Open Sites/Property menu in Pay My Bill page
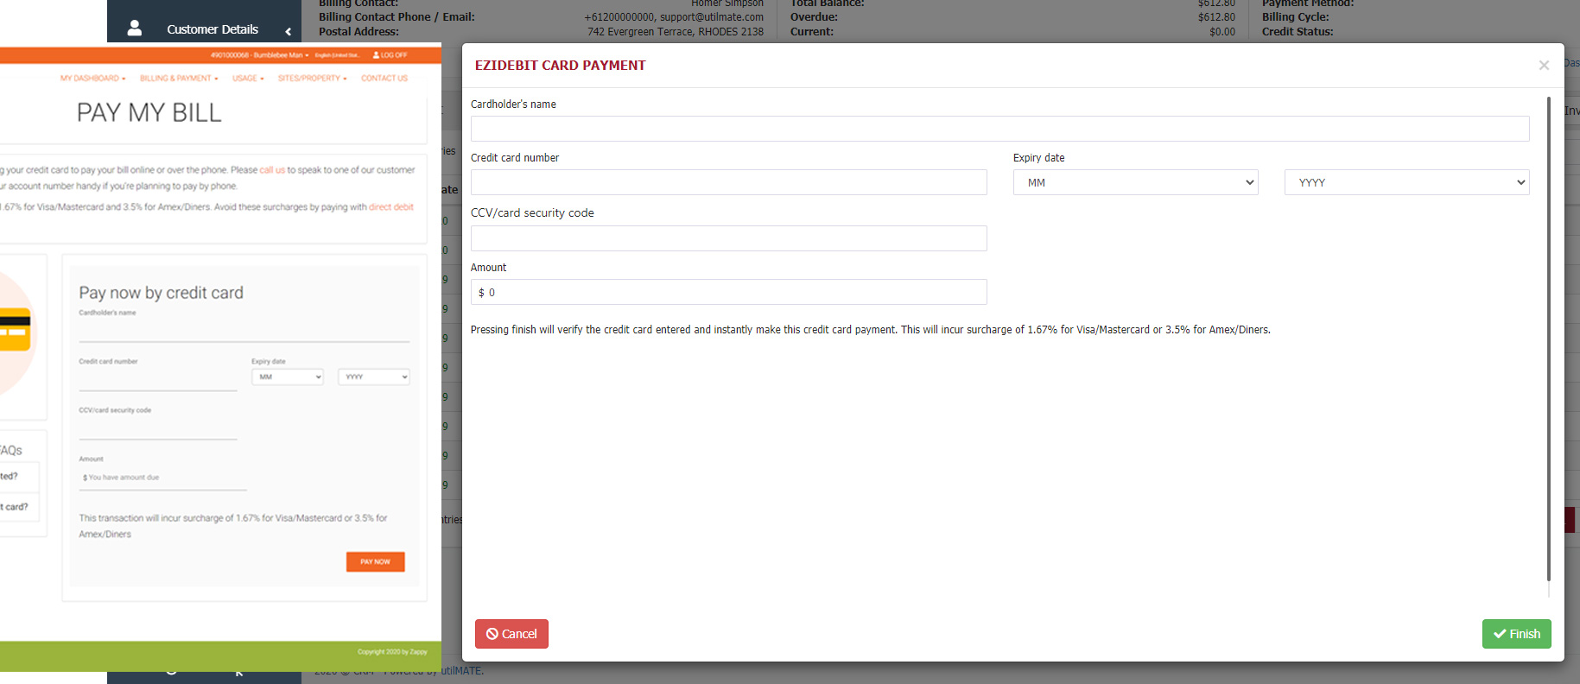The image size is (1580, 684). tap(312, 79)
